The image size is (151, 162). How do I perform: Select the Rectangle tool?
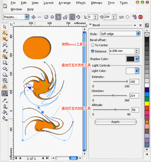[4, 63]
